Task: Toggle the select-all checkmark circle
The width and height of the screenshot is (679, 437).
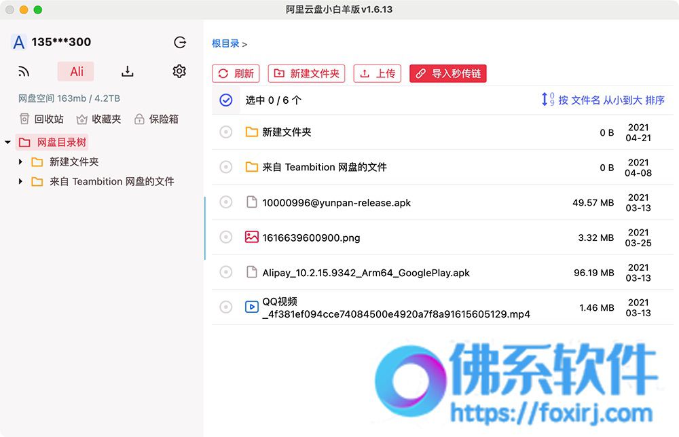Action: point(226,100)
